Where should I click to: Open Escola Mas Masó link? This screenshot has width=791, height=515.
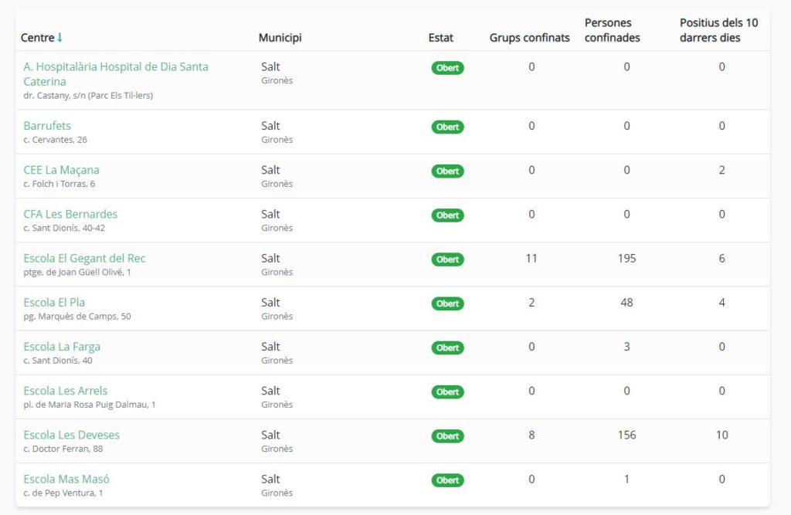click(66, 479)
